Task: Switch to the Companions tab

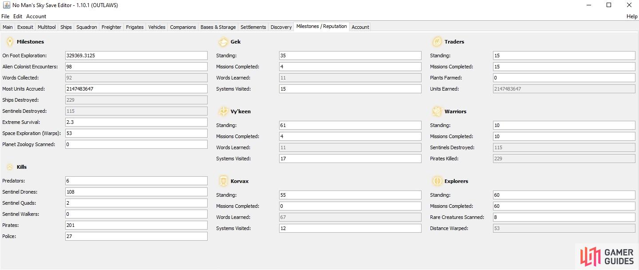Action: point(183,27)
